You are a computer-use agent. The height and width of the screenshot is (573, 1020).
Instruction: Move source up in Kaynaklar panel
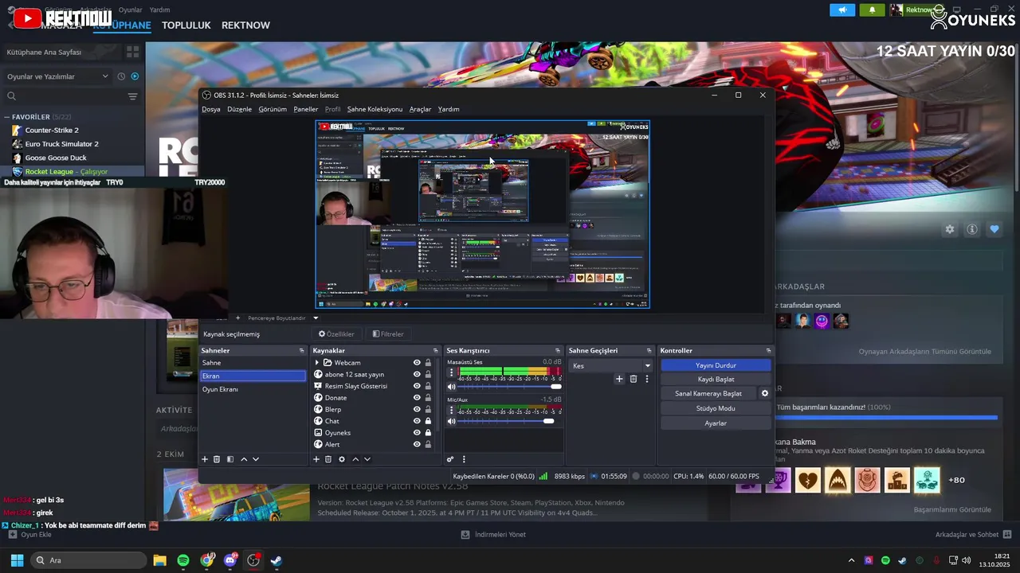tap(355, 459)
